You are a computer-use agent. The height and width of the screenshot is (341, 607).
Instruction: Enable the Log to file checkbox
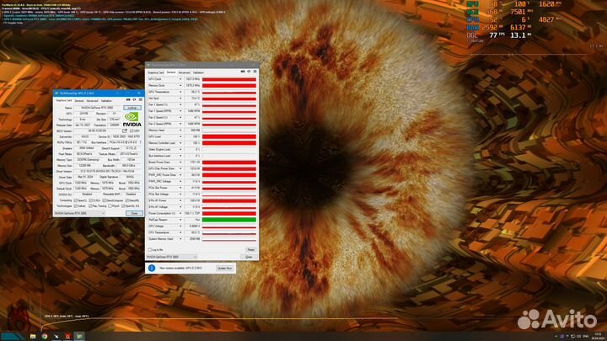[150, 250]
